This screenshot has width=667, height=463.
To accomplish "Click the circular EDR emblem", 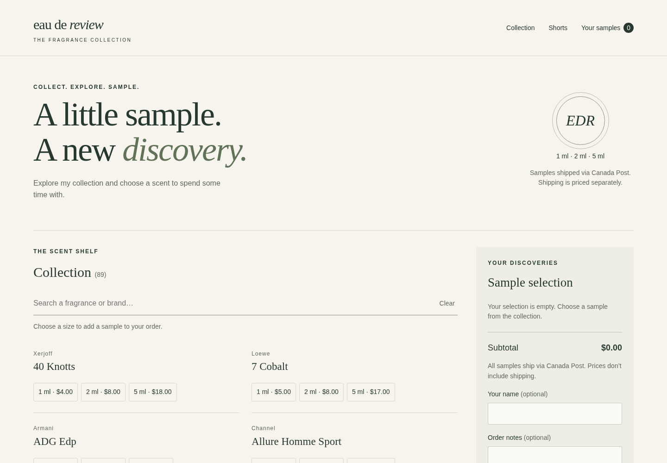I will point(580,120).
